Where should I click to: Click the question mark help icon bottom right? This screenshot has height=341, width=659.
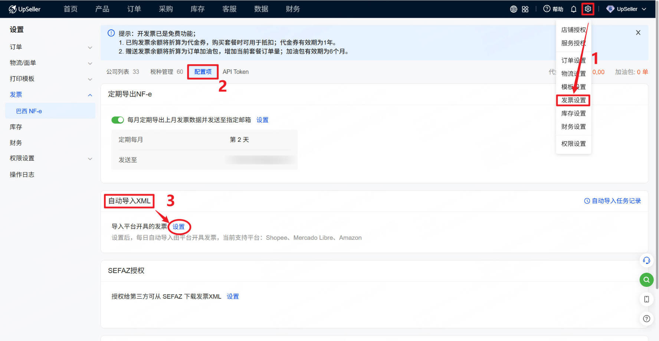click(646, 319)
